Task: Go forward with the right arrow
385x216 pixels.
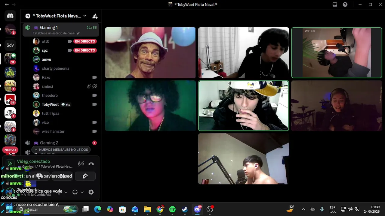Action: click(x=14, y=4)
